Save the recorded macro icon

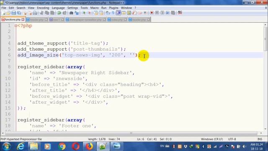click(173, 13)
